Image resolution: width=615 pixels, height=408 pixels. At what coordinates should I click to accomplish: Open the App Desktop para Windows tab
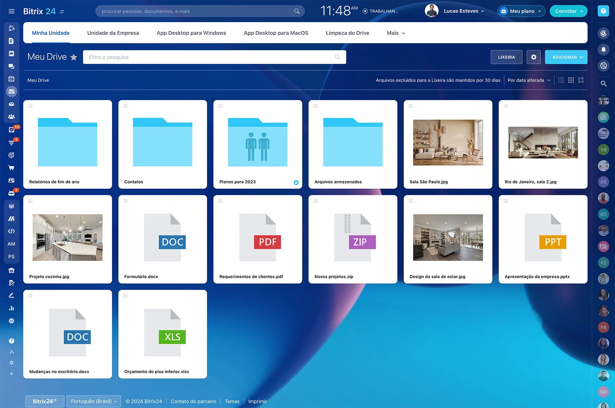(x=191, y=33)
